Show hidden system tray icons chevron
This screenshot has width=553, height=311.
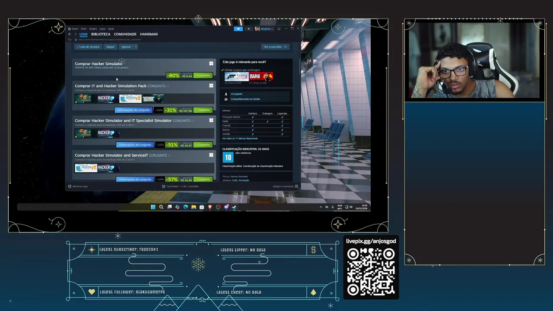pyautogui.click(x=321, y=207)
